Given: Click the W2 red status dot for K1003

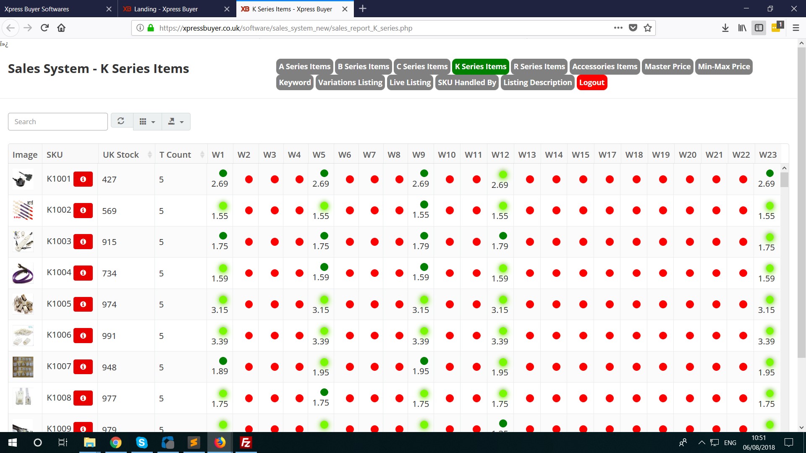Looking at the screenshot, I should [249, 242].
